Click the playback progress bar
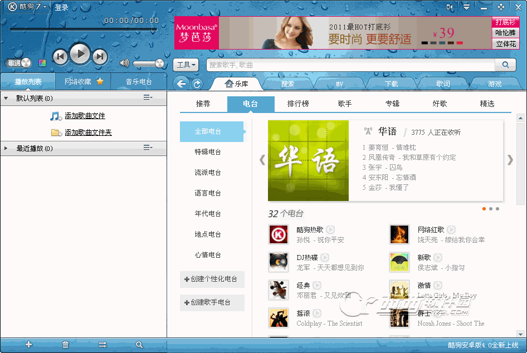This screenshot has height=353, width=527. [x=84, y=30]
